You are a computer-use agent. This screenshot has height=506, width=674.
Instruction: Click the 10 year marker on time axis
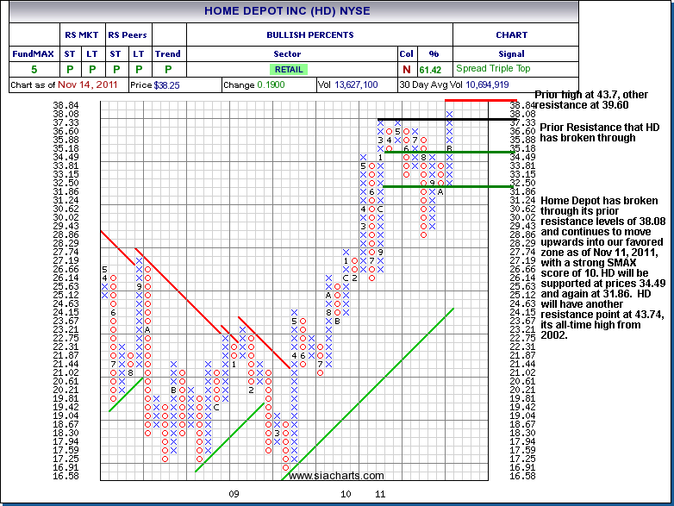coord(346,494)
